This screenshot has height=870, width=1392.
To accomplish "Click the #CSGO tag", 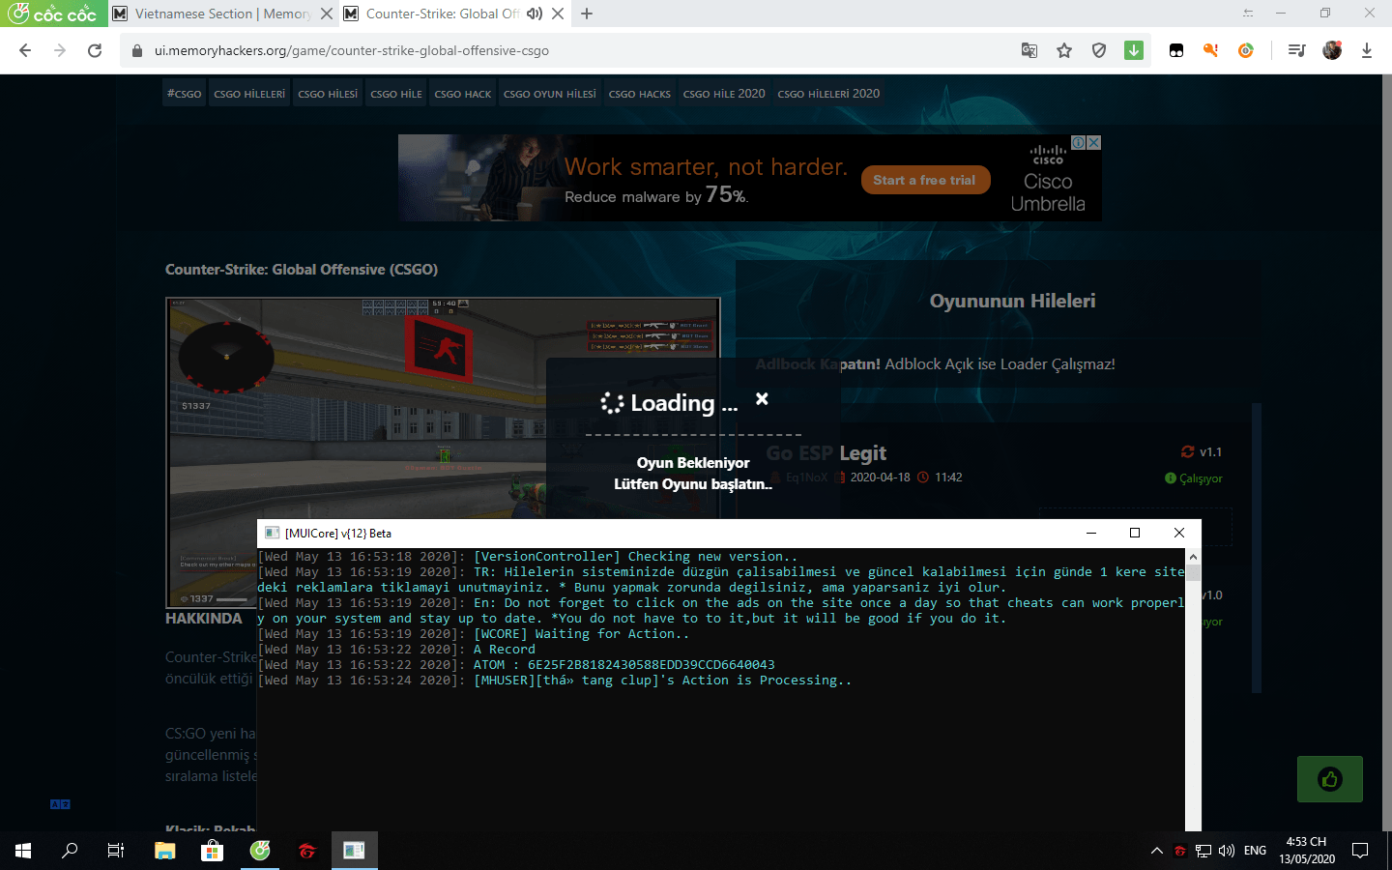I will (x=185, y=94).
